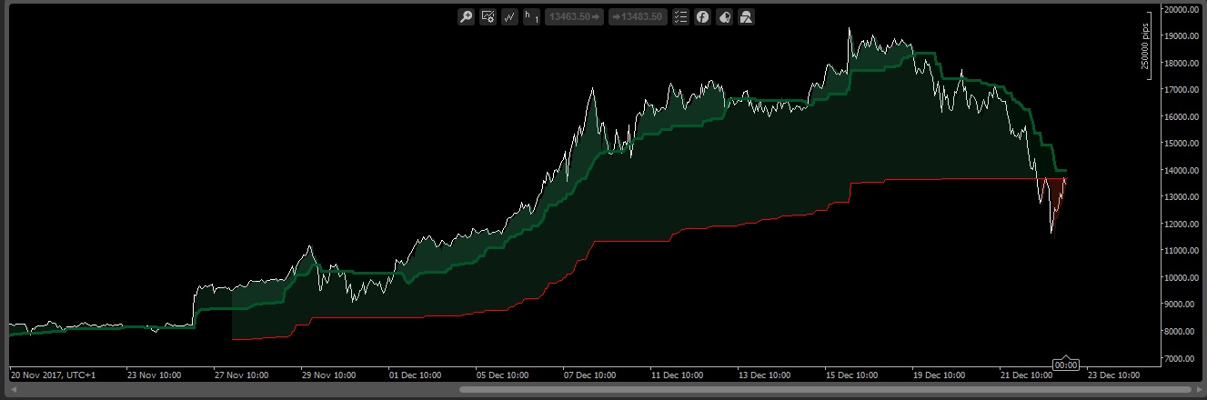The width and height of the screenshot is (1207, 400).
Task: Click the thick green indicator line
Action: [455, 264]
